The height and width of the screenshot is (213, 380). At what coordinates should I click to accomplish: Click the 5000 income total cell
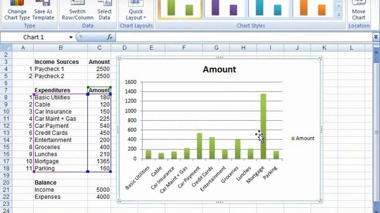tap(99, 189)
